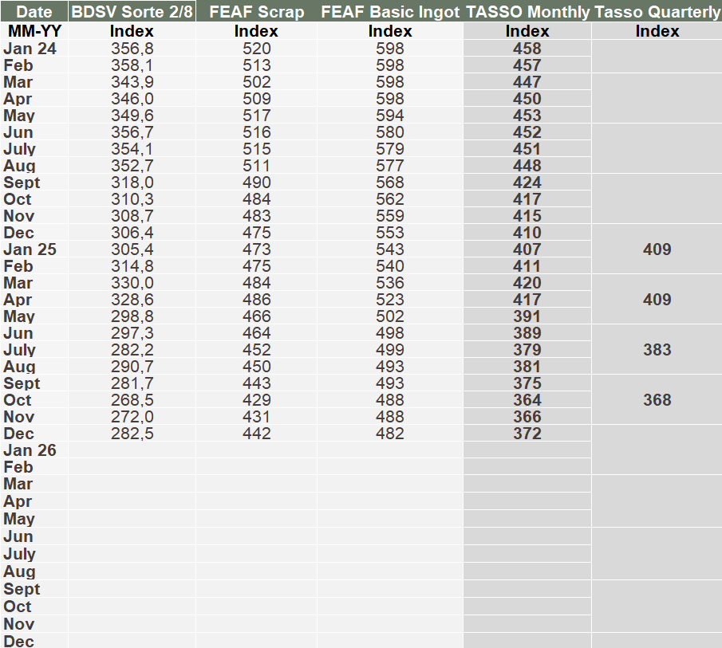Screen dimensions: 722x648
Task: Select the Jan 25 date cell
Action: pos(30,249)
